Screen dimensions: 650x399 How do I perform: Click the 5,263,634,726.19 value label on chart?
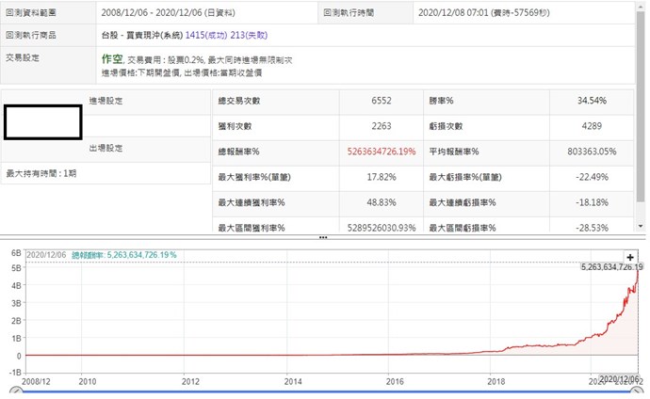pyautogui.click(x=609, y=267)
